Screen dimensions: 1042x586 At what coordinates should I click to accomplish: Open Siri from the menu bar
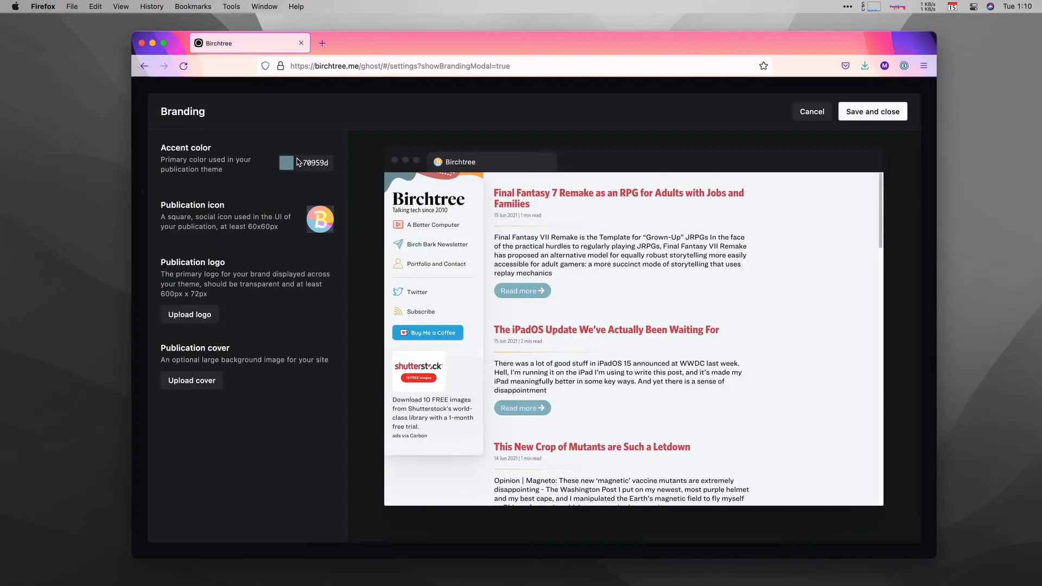pyautogui.click(x=990, y=7)
